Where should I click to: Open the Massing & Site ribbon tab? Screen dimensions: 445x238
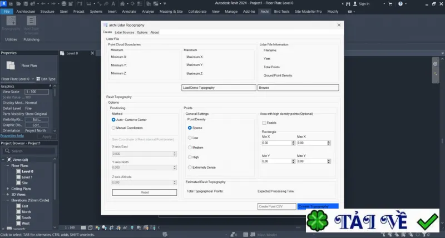click(x=171, y=12)
